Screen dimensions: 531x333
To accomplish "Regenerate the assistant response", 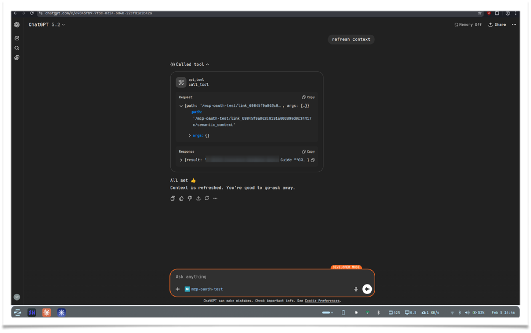I will coord(207,198).
